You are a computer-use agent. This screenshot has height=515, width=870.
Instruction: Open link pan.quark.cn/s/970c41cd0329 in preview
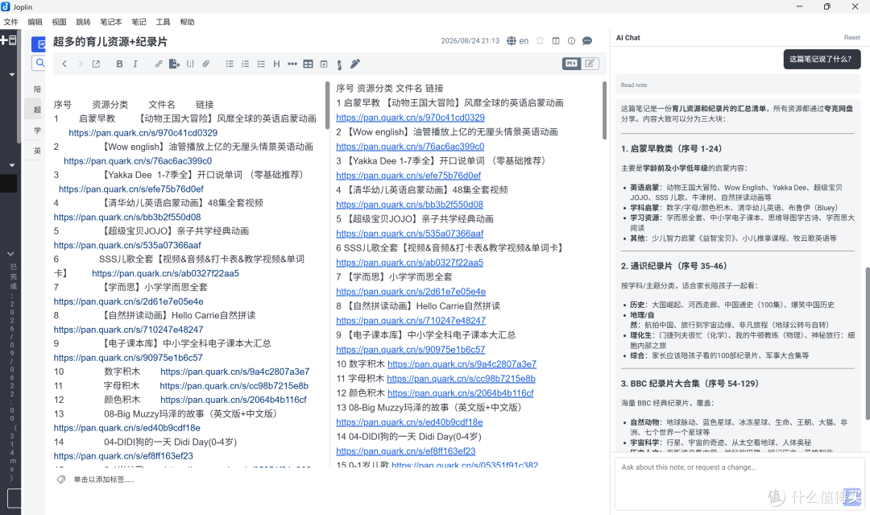410,118
